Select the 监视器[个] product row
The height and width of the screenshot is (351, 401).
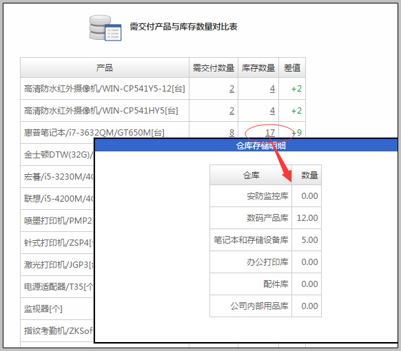[57, 308]
